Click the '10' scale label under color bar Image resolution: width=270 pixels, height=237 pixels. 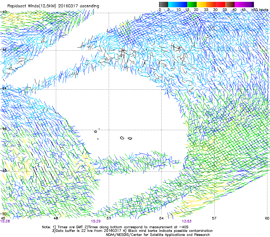coord(178,10)
